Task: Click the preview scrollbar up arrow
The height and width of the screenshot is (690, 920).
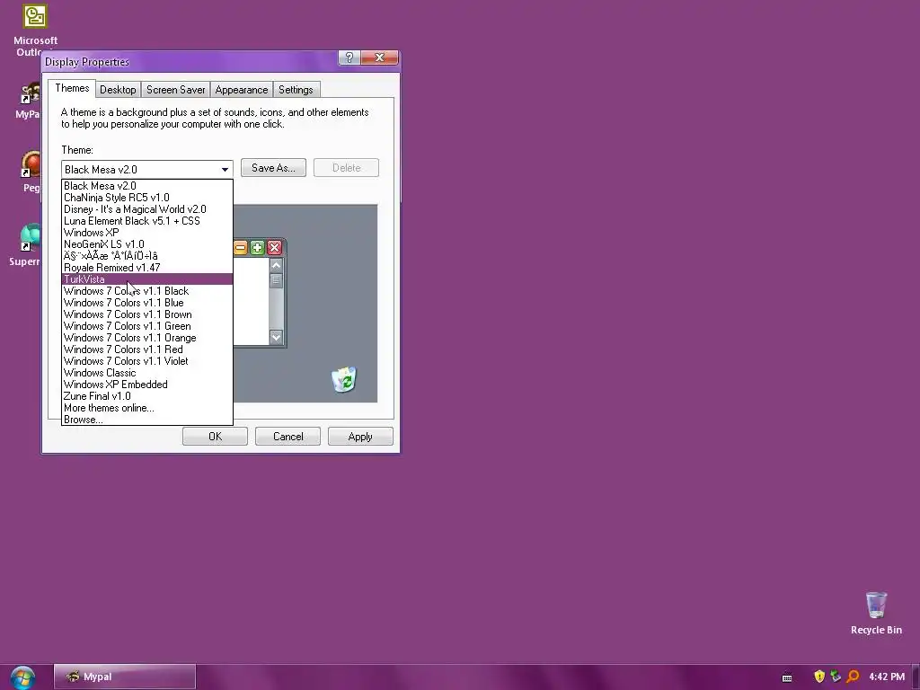Action: tap(277, 265)
